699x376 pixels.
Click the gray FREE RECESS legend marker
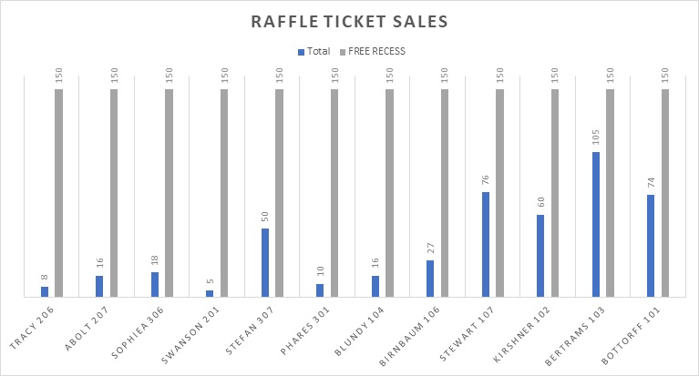[343, 51]
